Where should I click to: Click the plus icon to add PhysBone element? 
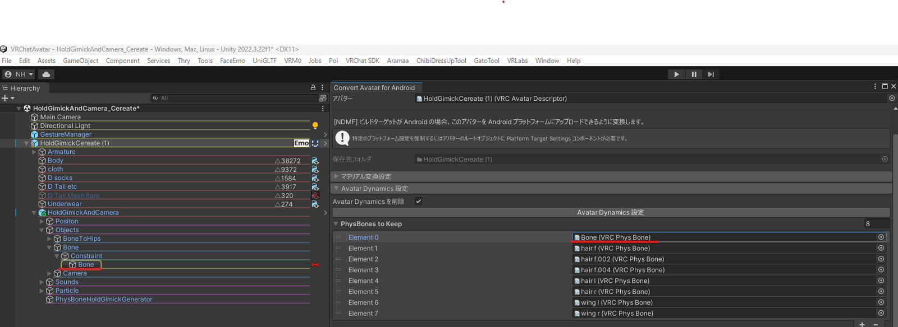pos(862,324)
